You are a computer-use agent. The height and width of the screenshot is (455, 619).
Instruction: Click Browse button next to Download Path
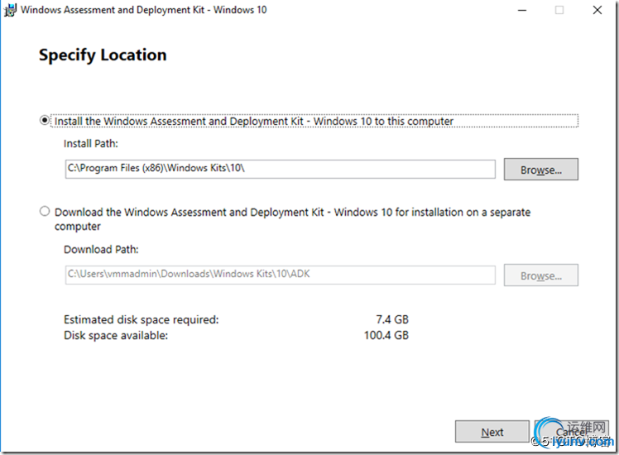pyautogui.click(x=541, y=275)
